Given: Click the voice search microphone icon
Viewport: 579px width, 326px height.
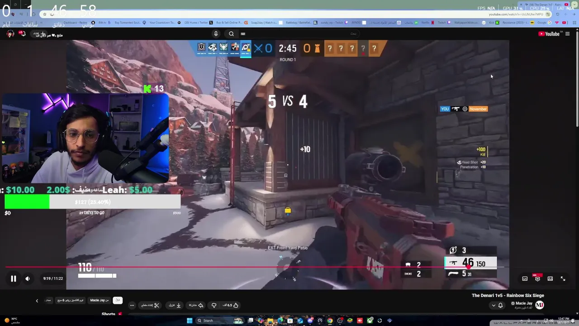Looking at the screenshot, I should pos(216,34).
